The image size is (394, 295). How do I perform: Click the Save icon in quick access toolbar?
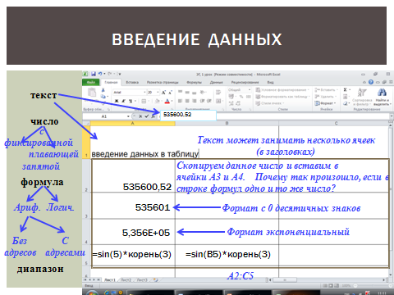tap(94, 74)
